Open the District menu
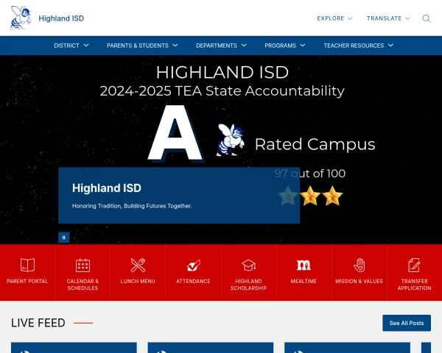The height and width of the screenshot is (353, 442). tap(66, 46)
